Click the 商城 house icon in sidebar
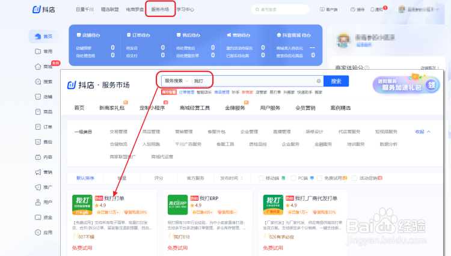The width and height of the screenshot is (451, 256). tap(38, 67)
